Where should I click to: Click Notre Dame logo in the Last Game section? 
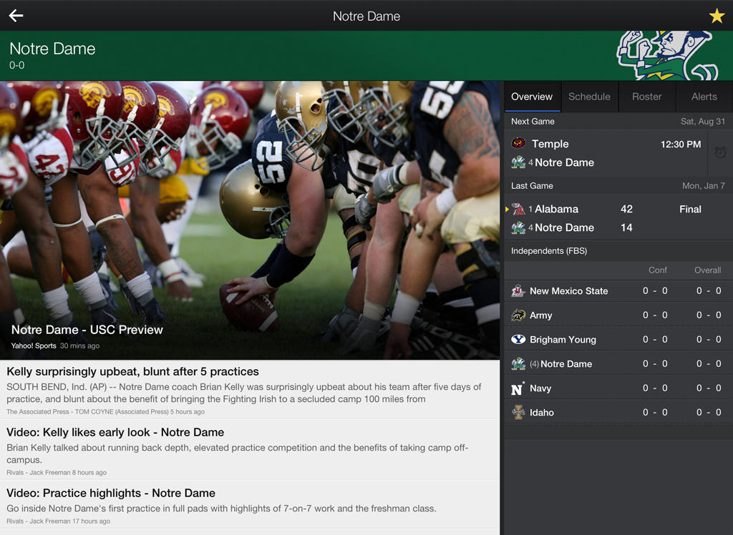click(x=518, y=228)
